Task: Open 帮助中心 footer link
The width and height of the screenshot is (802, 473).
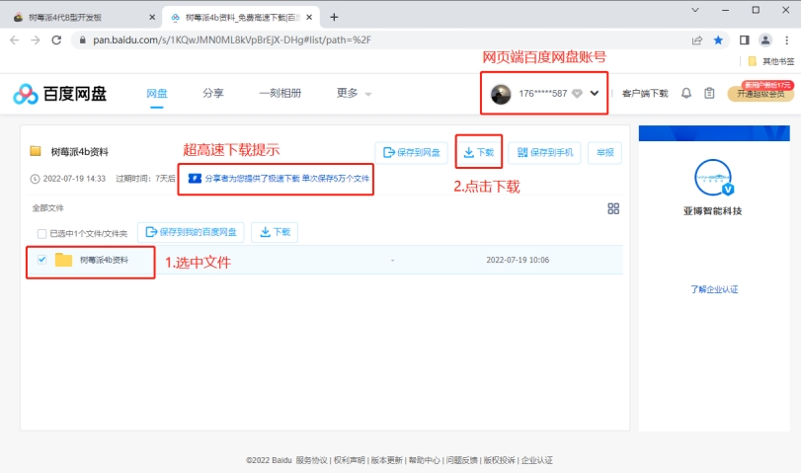Action: tap(424, 460)
